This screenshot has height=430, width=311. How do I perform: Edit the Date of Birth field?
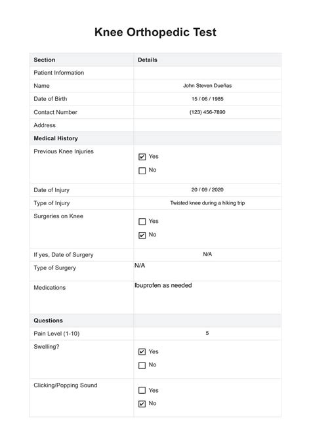pyautogui.click(x=207, y=99)
